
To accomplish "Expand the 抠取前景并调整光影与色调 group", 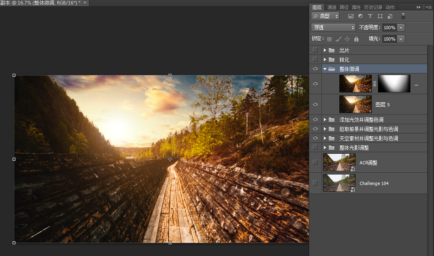I will tap(325, 129).
